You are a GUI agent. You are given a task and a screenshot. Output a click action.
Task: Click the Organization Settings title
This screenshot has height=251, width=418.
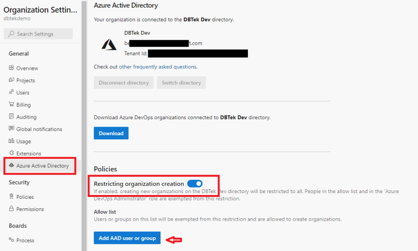click(x=40, y=10)
